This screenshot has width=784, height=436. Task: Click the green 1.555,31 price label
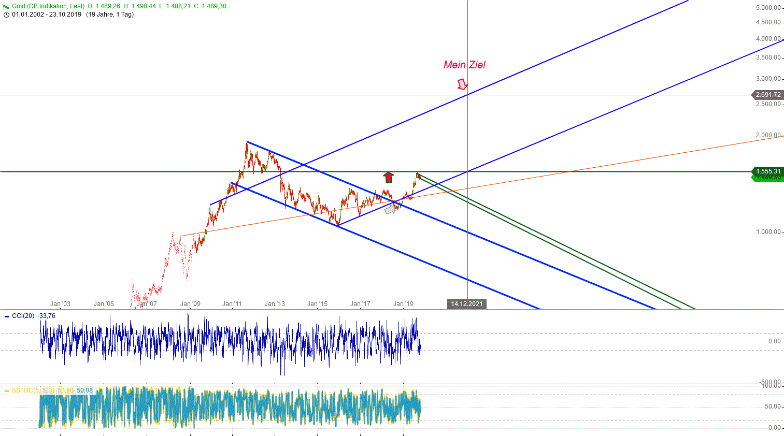[767, 171]
